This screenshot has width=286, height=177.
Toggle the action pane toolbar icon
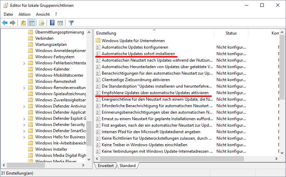click(x=60, y=23)
